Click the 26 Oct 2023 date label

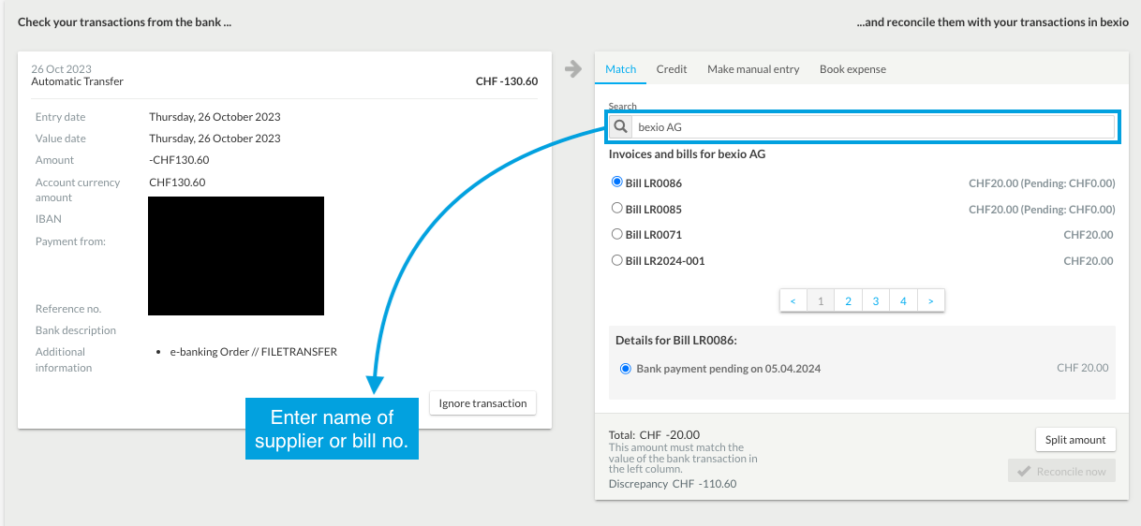(62, 69)
